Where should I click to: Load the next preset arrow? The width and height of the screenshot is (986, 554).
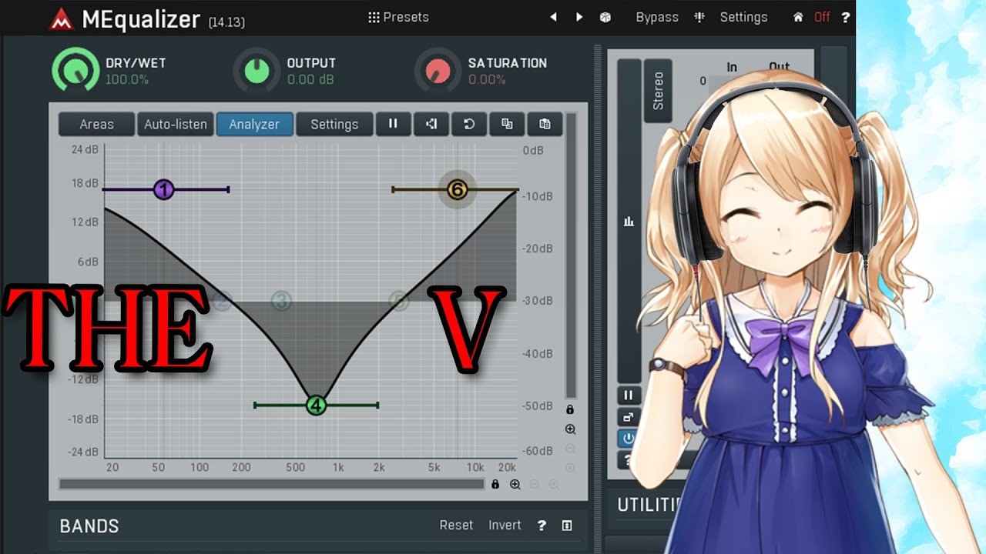[x=579, y=17]
